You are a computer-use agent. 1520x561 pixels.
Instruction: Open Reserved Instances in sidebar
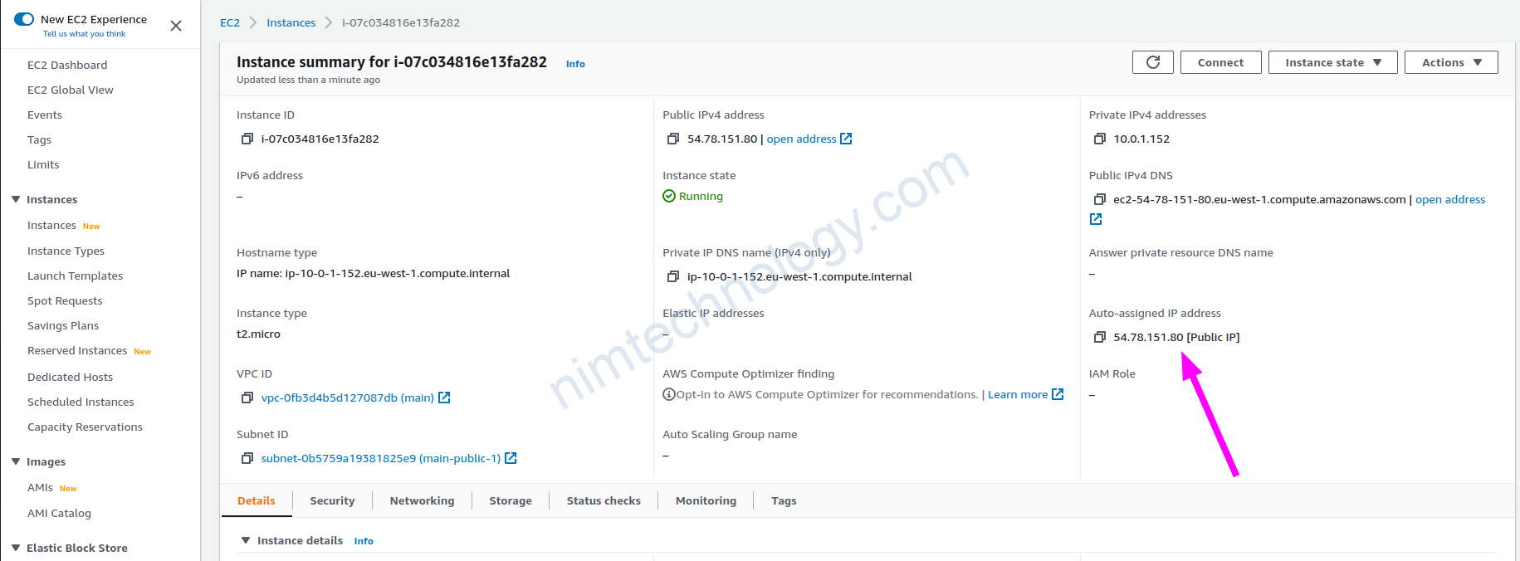tap(77, 350)
